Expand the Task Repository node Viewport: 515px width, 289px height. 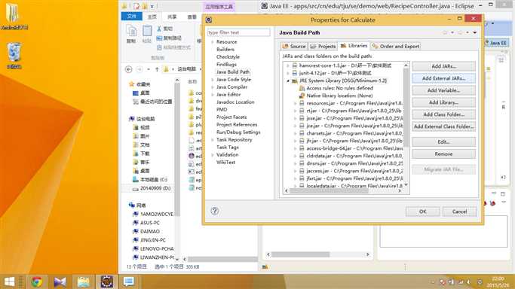213,140
